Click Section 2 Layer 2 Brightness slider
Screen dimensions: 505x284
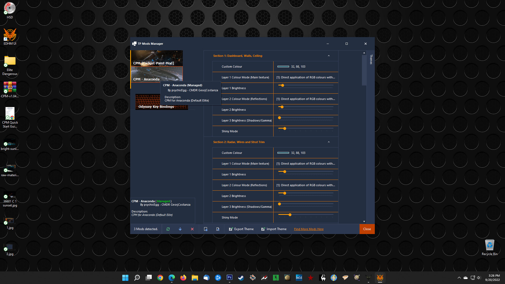pos(306,193)
